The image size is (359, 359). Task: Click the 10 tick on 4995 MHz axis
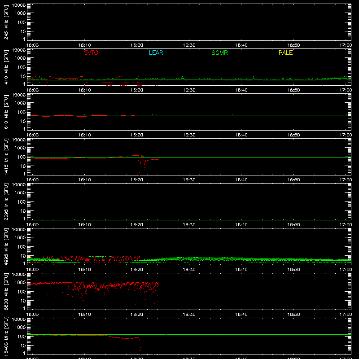[x=23, y=256]
